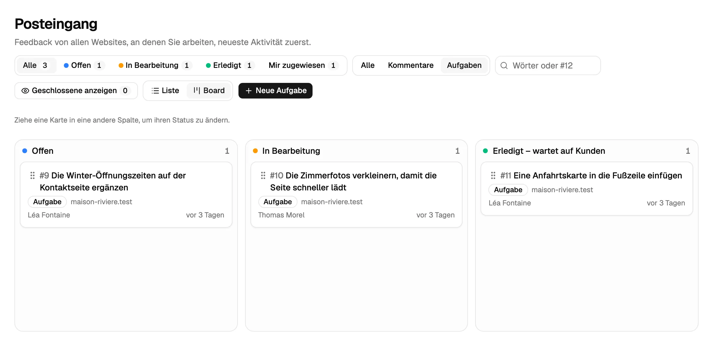Image resolution: width=713 pixels, height=346 pixels.
Task: Click the drag handle on card #10
Action: (x=263, y=175)
